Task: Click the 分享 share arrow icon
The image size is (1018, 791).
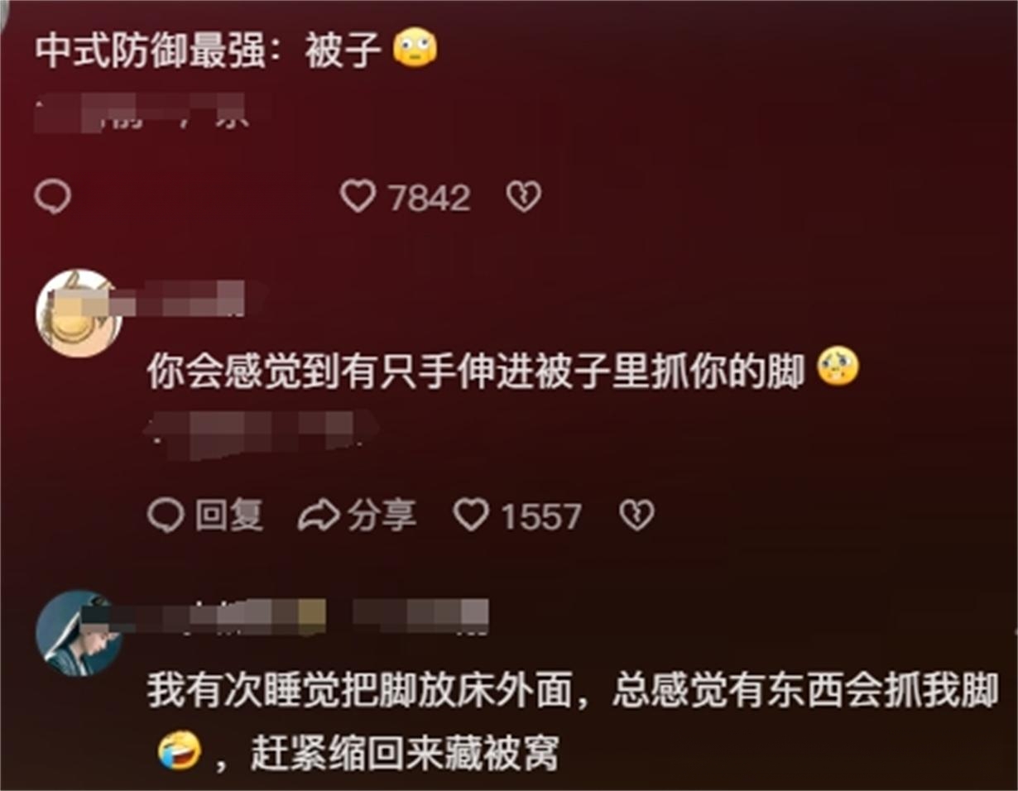Action: pyautogui.click(x=319, y=516)
